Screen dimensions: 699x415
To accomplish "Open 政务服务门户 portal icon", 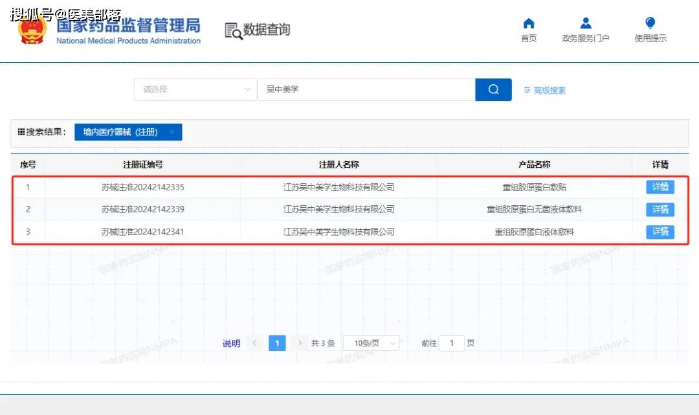I will coord(586,23).
